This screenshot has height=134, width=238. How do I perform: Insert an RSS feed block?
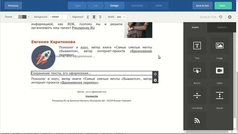(x=197, y=121)
